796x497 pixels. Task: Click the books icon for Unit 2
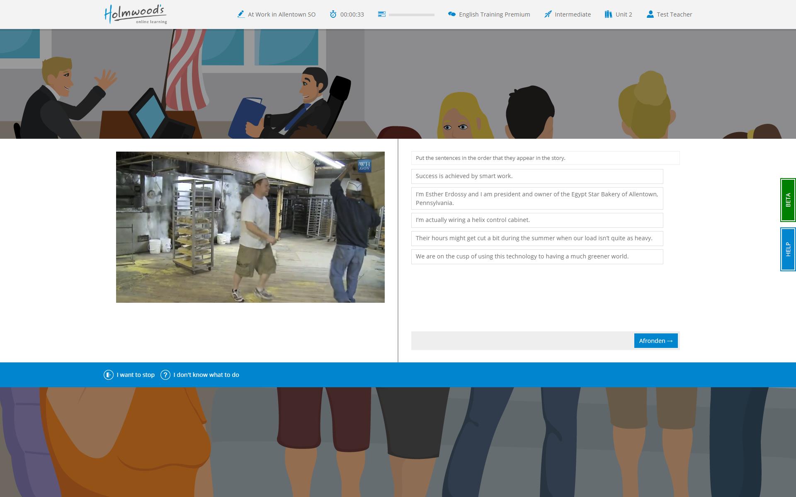(608, 14)
